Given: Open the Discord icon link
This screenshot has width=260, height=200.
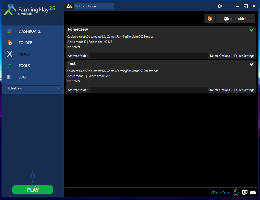Looking at the screenshot, I should point(253,192).
